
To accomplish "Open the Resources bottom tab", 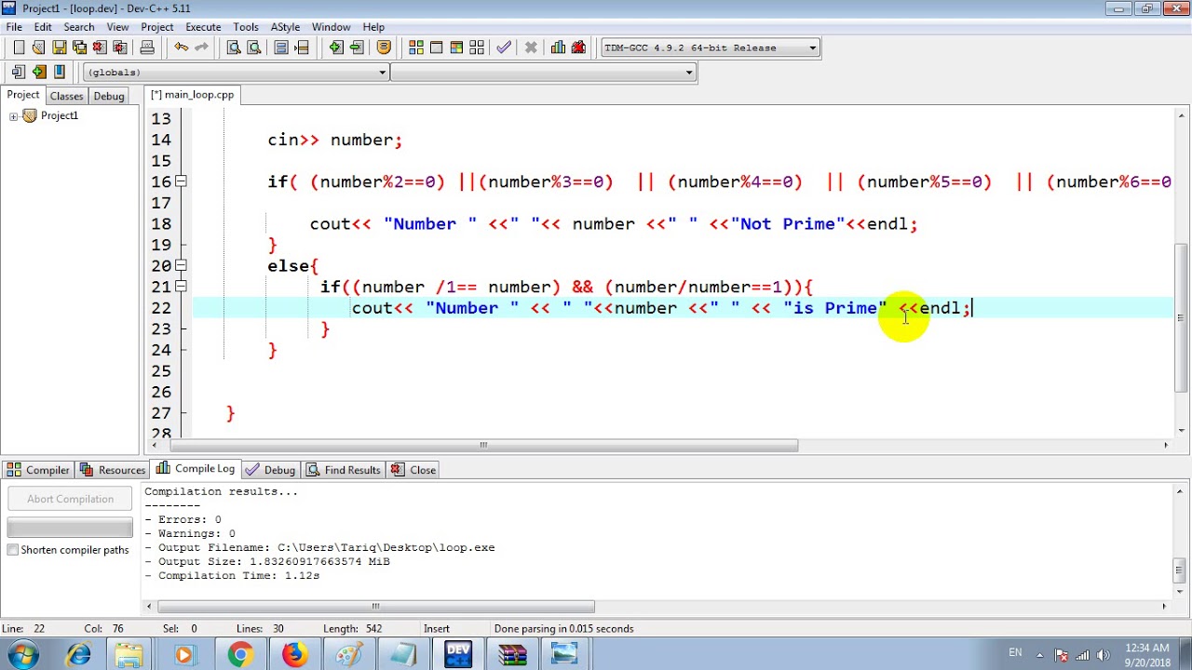I will coord(113,470).
